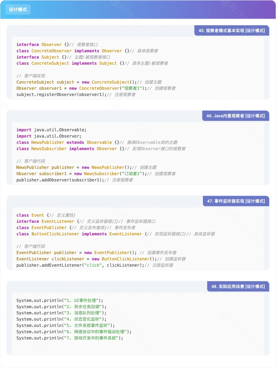276x368 pixels.
Task: Click line with new ConcreteObserver("观察者1")
Action: click(96, 88)
